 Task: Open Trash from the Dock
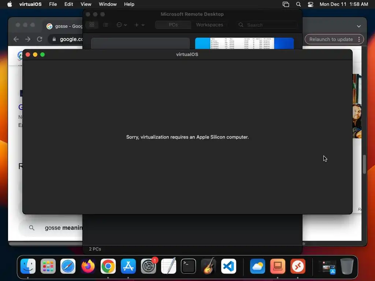[x=347, y=266]
